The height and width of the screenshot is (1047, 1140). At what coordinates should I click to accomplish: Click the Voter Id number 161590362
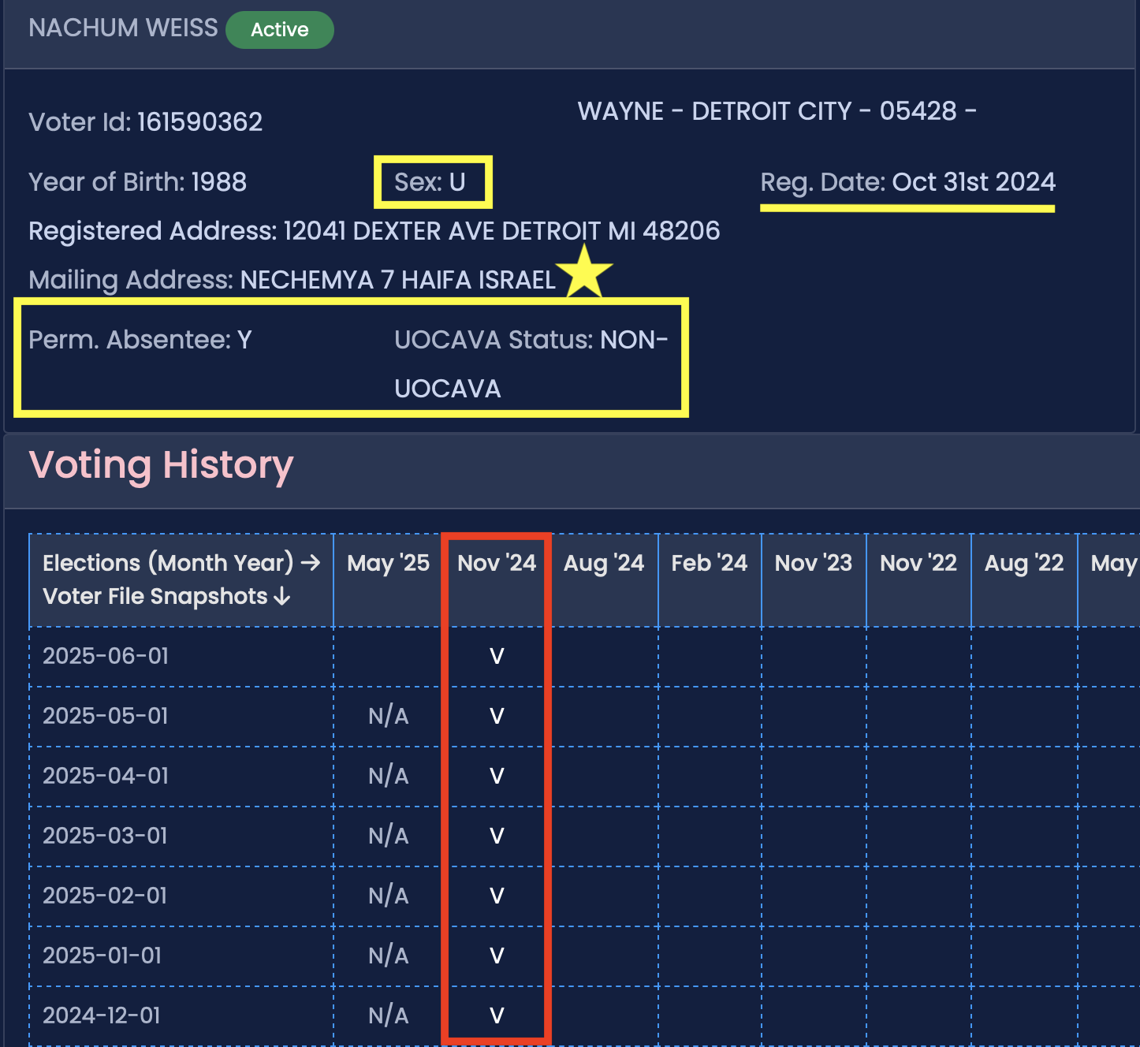(199, 122)
